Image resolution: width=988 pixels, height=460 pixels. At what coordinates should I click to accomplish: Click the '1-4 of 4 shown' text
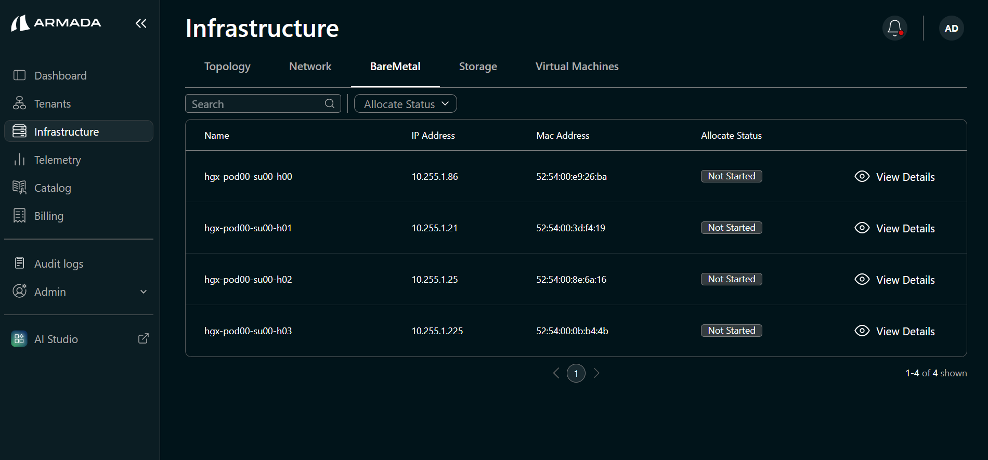pyautogui.click(x=936, y=373)
